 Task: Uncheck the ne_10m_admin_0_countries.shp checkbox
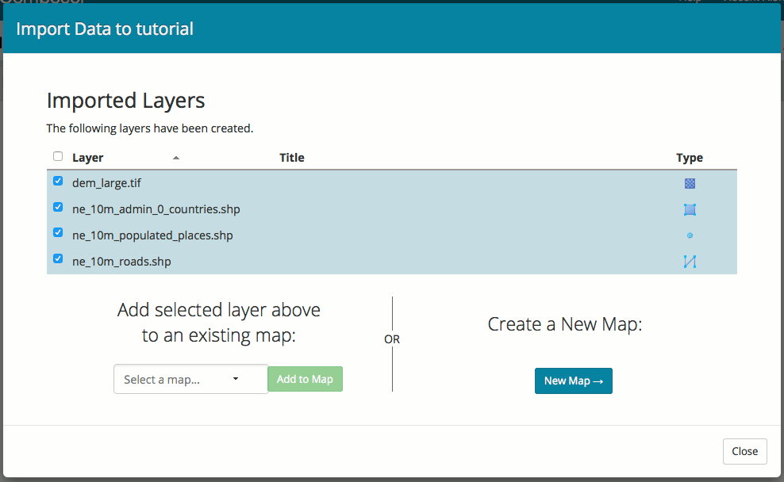(x=58, y=208)
